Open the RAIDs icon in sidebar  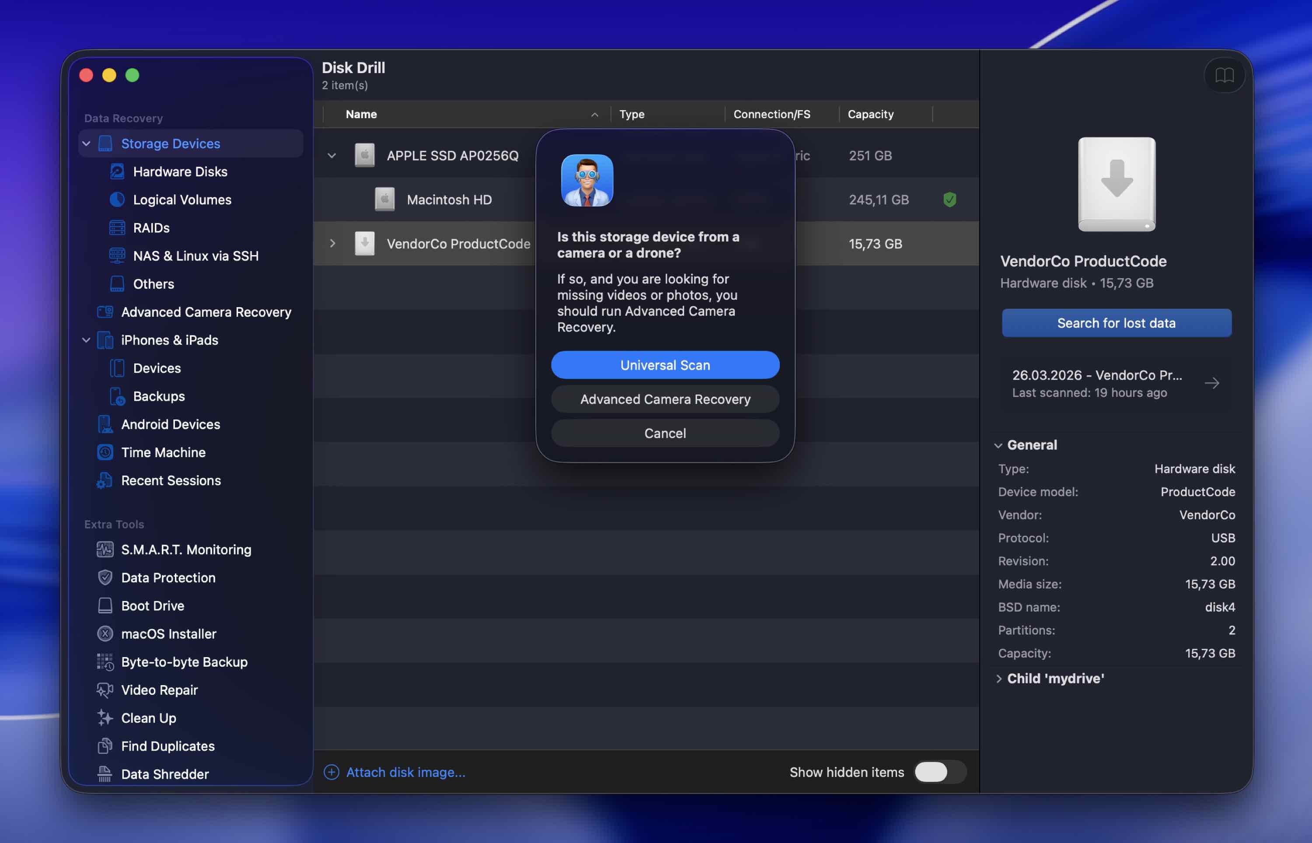pos(117,228)
